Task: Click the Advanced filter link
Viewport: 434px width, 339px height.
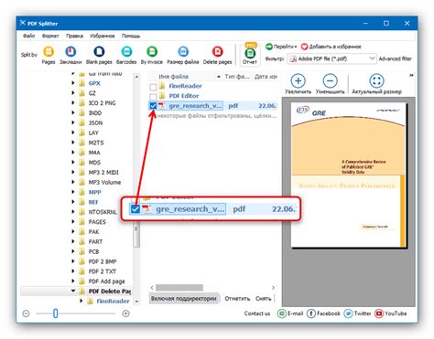Action: point(396,58)
